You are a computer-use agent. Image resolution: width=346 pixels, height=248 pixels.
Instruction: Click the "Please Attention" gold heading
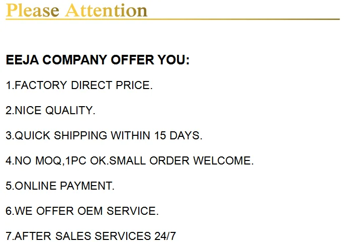point(76,10)
